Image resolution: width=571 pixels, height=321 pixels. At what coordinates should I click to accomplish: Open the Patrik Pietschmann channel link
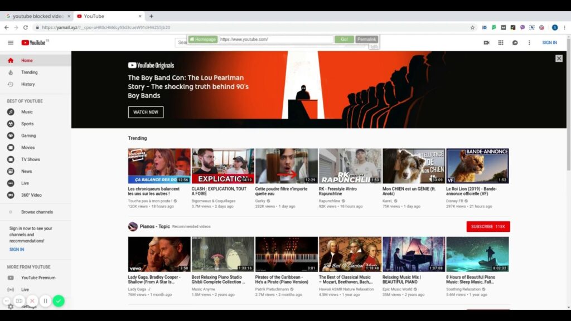point(272,289)
